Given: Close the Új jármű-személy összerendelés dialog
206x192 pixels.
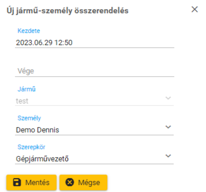Looking at the screenshot, I should click(x=195, y=9).
